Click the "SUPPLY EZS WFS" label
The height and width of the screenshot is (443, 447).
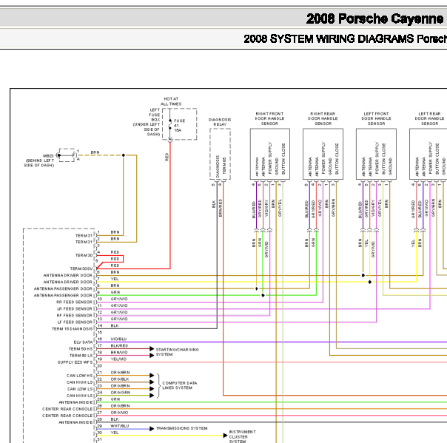point(75,362)
